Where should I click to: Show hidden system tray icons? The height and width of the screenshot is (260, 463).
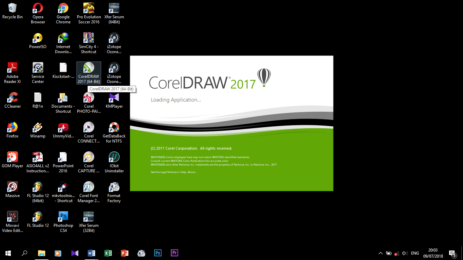(x=381, y=253)
